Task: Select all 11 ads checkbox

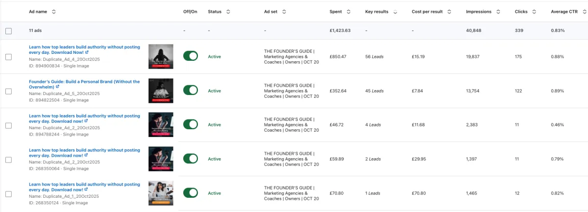Action: pos(8,31)
